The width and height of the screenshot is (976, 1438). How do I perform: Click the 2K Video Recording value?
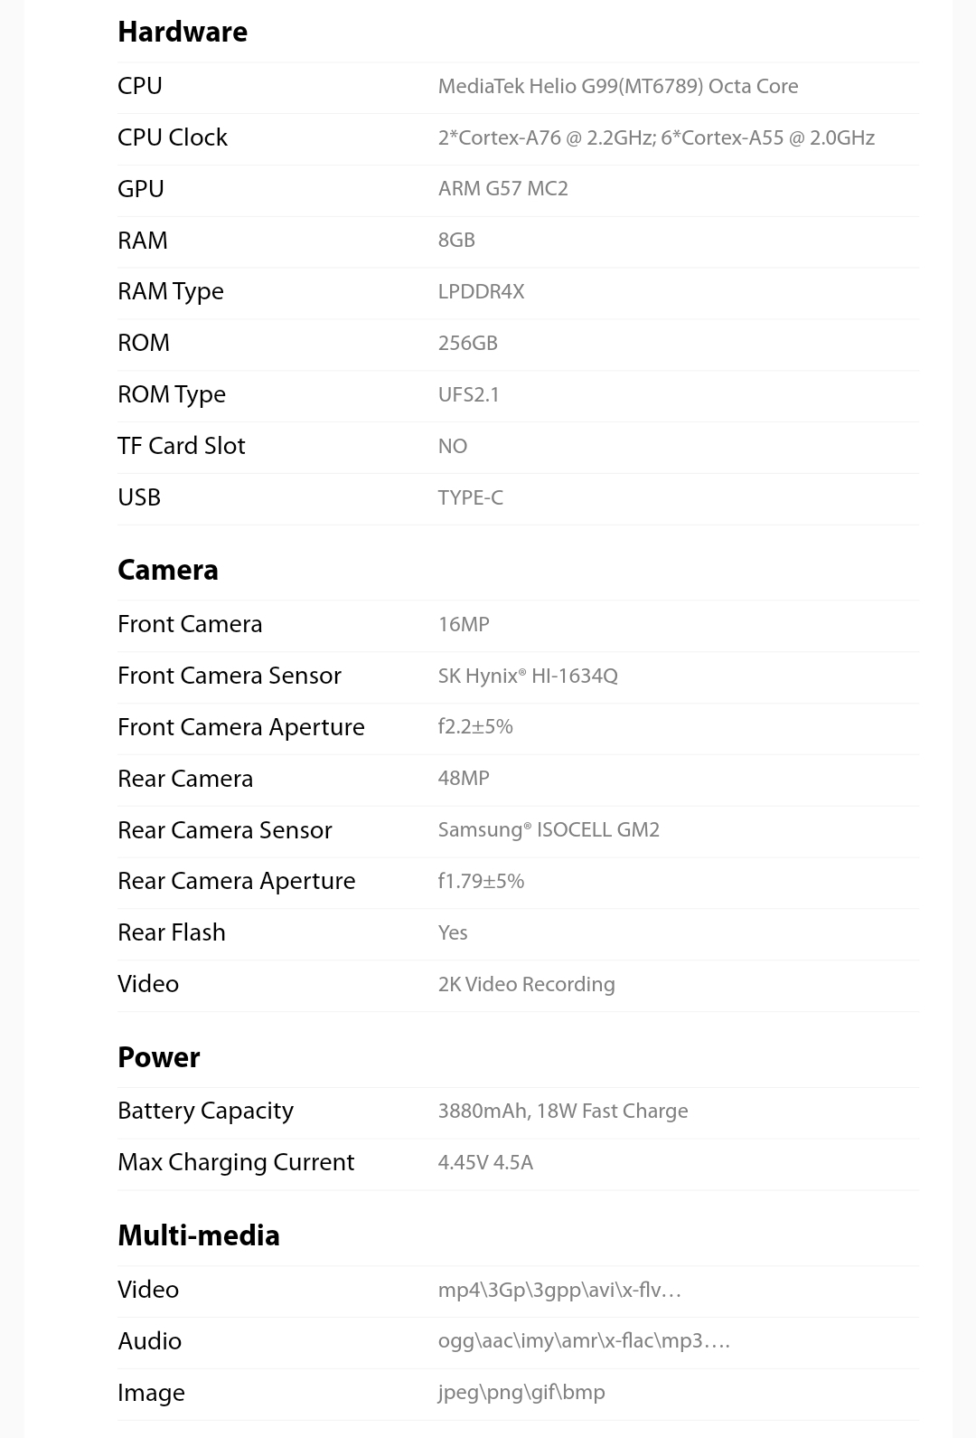tap(526, 984)
